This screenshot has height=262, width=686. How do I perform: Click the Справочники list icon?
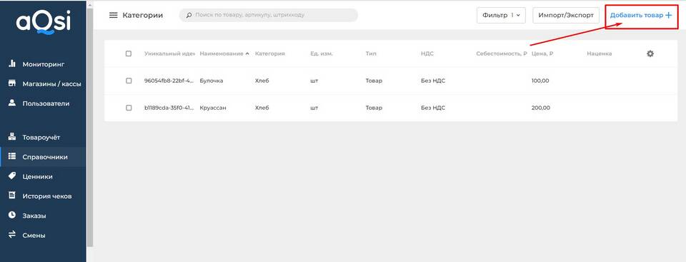click(x=12, y=157)
